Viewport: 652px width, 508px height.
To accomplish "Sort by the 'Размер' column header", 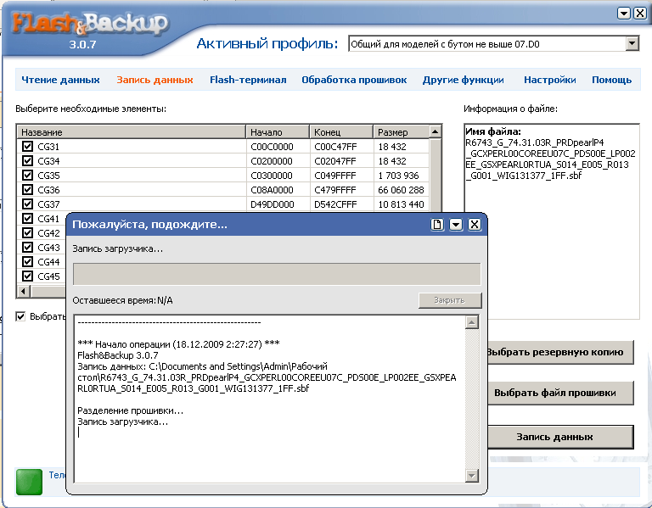I will tap(402, 132).
